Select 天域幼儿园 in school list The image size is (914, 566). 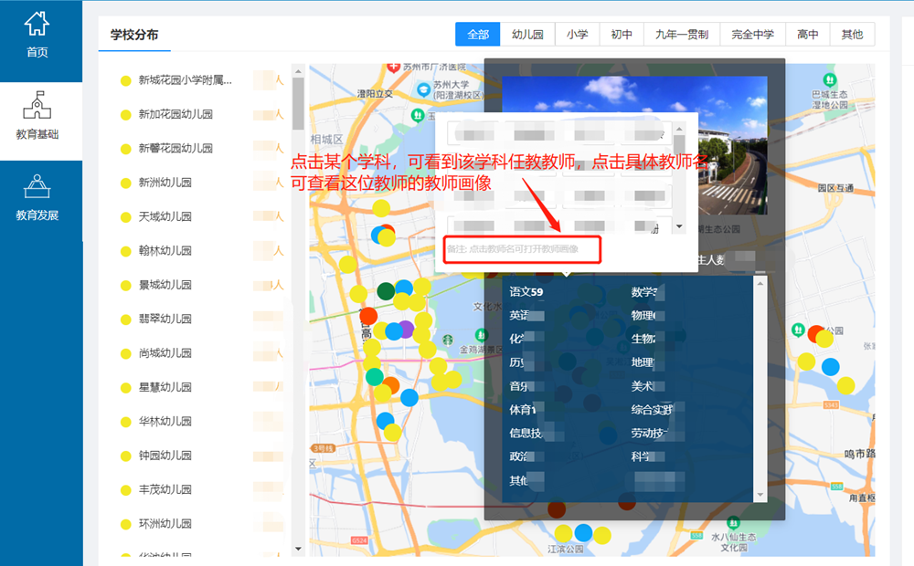click(x=165, y=217)
